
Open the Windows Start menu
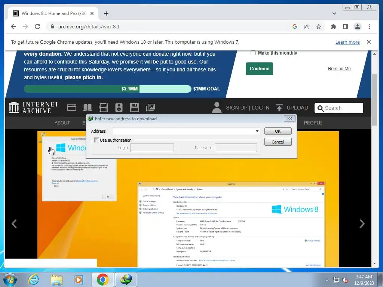pos(10,280)
